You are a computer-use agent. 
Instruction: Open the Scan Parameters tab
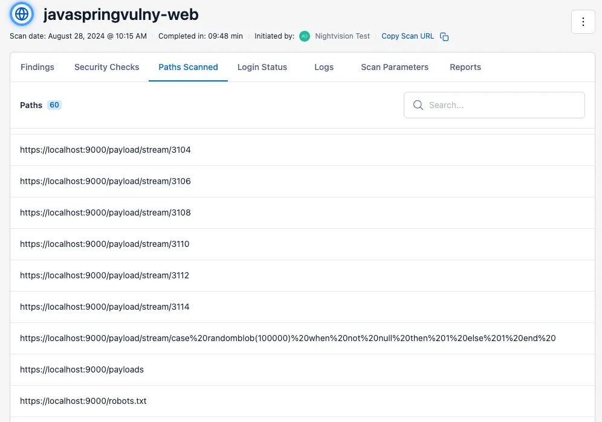coord(395,67)
